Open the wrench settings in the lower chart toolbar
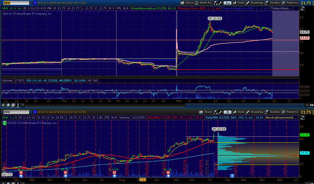Screen dimensions: 314x184 click(x=220, y=112)
